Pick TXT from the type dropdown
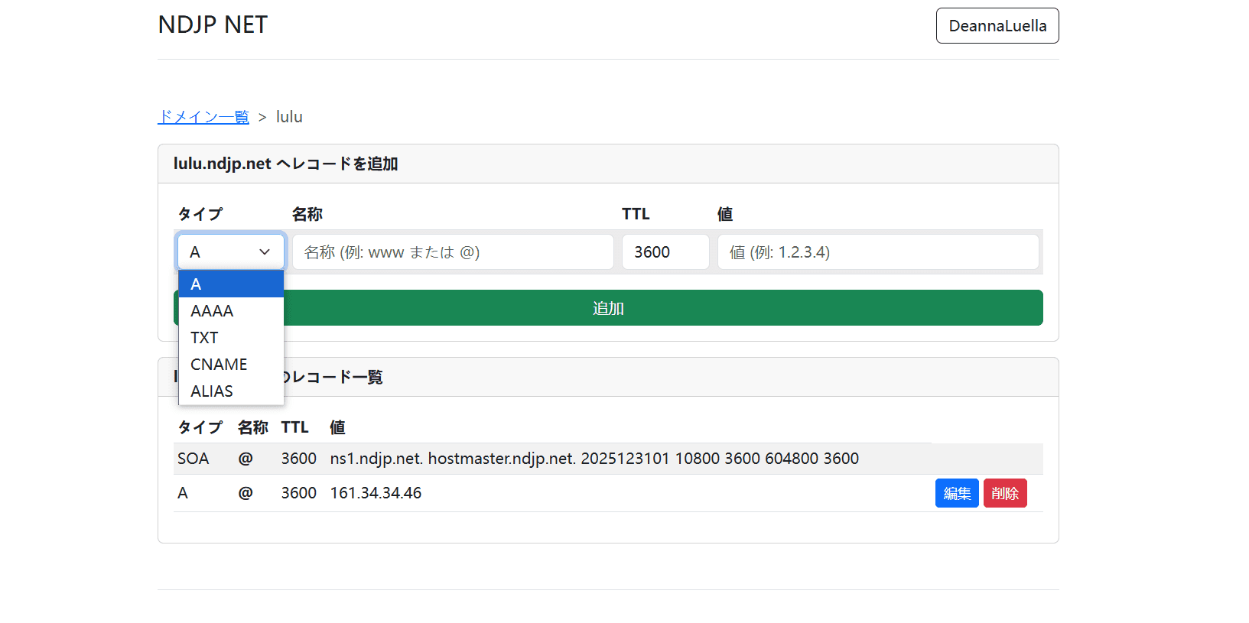Image resolution: width=1249 pixels, height=623 pixels. tap(229, 338)
